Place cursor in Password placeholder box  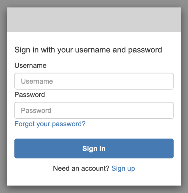[94, 110]
